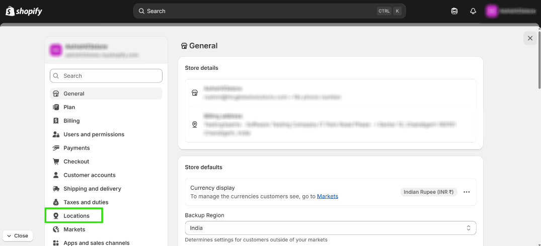Open currency display three-dot menu

[467, 192]
